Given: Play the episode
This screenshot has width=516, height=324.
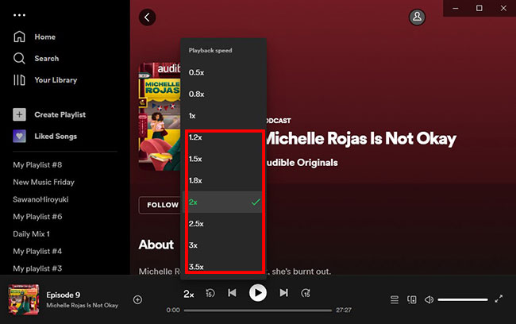Looking at the screenshot, I should (258, 293).
